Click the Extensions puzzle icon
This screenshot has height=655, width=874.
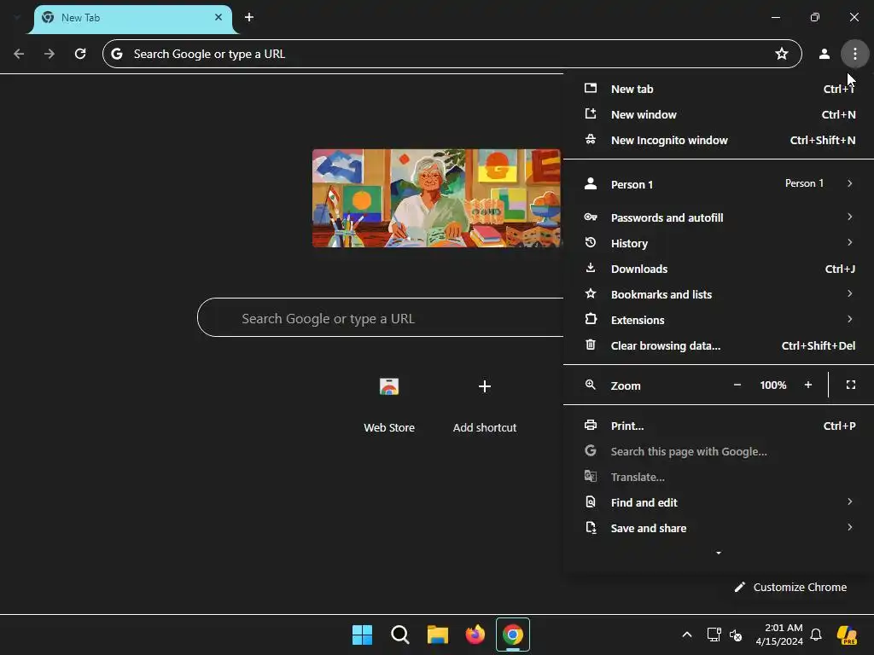591,319
